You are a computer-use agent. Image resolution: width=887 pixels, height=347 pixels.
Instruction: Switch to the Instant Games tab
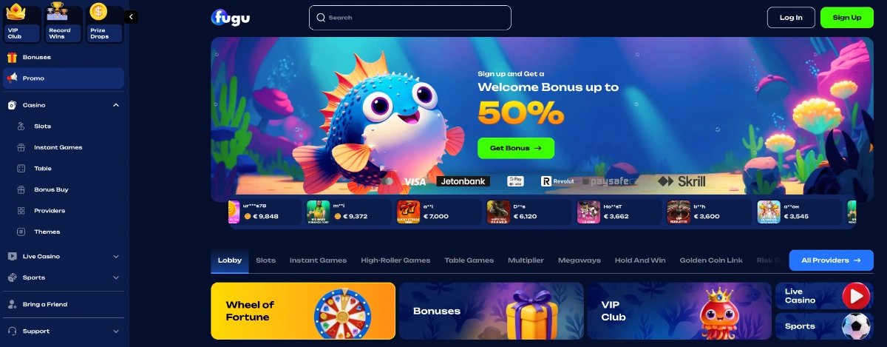pyautogui.click(x=318, y=260)
